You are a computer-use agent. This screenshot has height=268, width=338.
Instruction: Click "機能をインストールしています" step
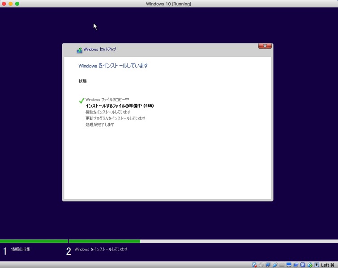[108, 112]
